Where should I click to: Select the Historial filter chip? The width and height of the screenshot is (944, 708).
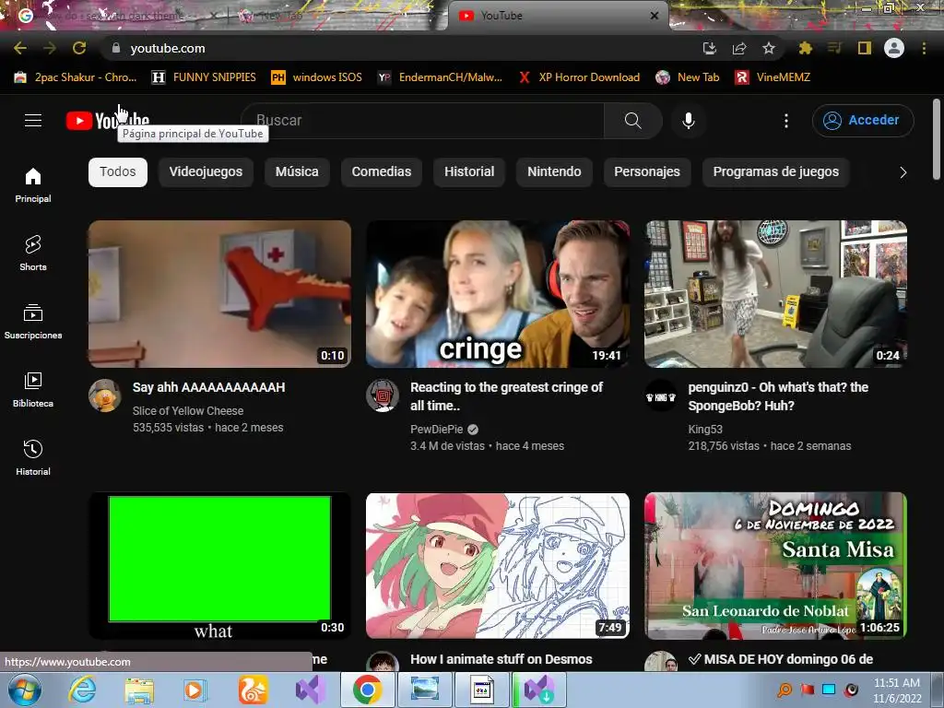pos(469,172)
